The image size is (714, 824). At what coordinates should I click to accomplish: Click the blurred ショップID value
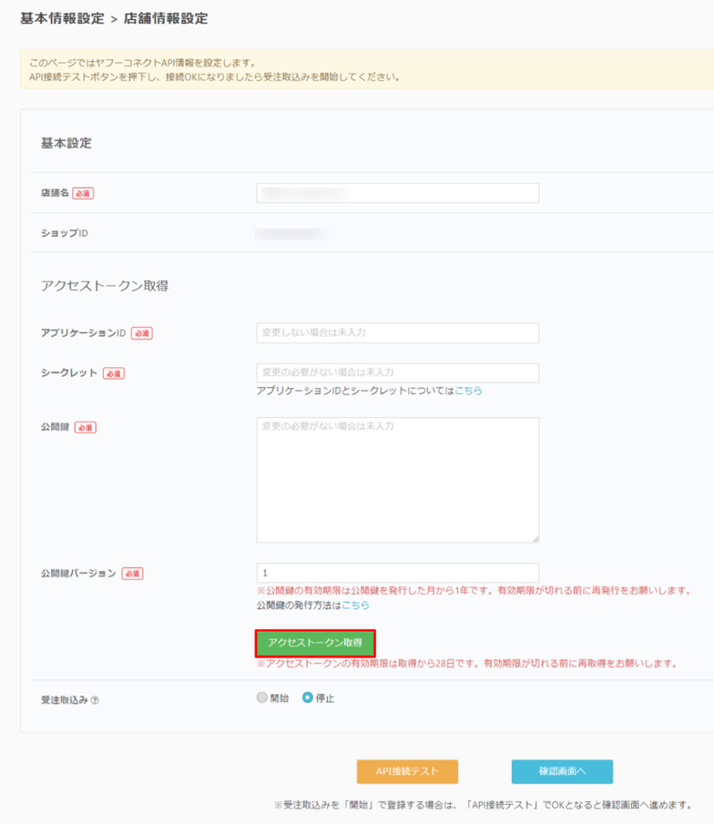pyautogui.click(x=291, y=234)
